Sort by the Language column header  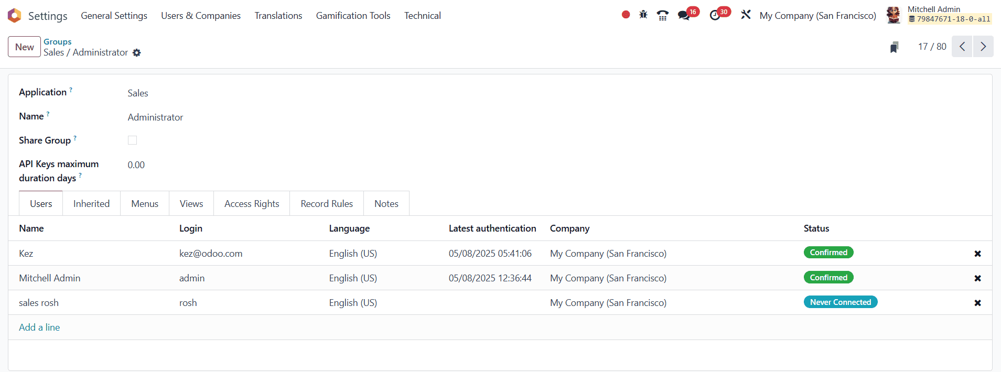pos(349,228)
